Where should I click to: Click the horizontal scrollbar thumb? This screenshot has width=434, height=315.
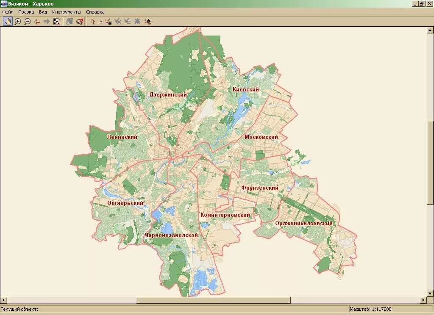pyautogui.click(x=214, y=300)
